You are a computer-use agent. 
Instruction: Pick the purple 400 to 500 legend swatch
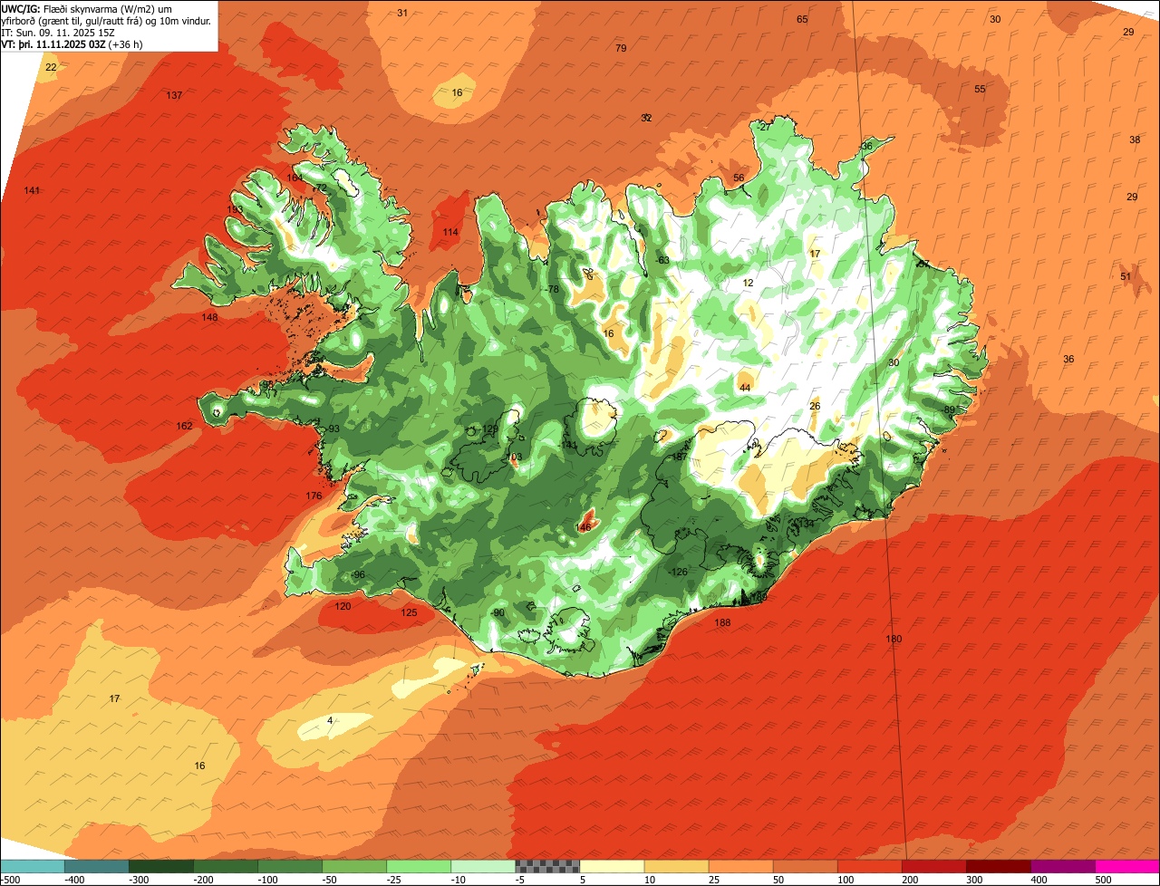point(1063,866)
